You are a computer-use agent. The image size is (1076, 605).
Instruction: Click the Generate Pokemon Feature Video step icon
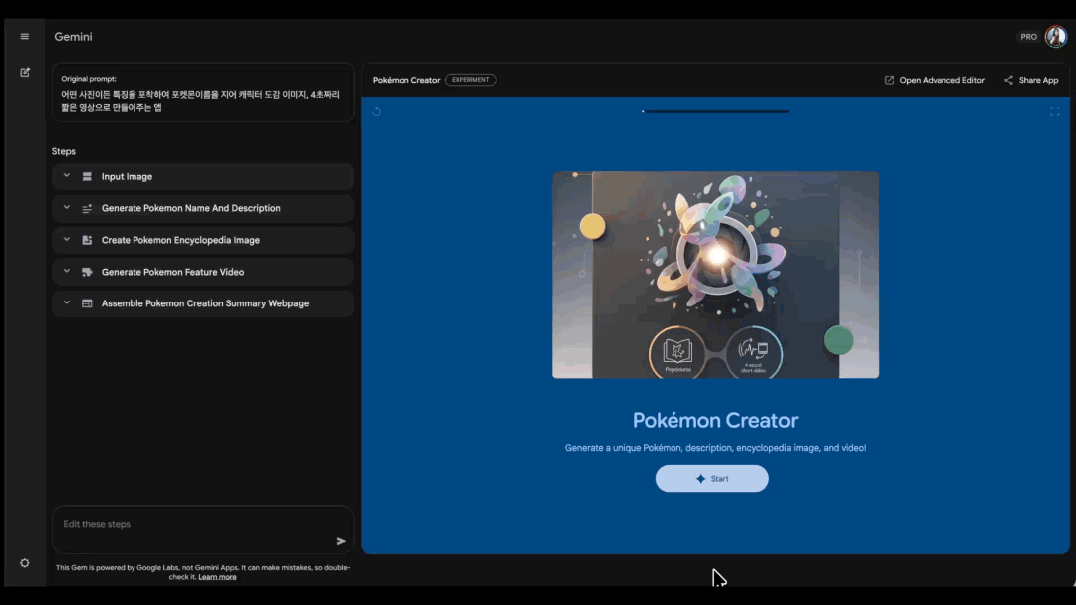click(x=87, y=272)
